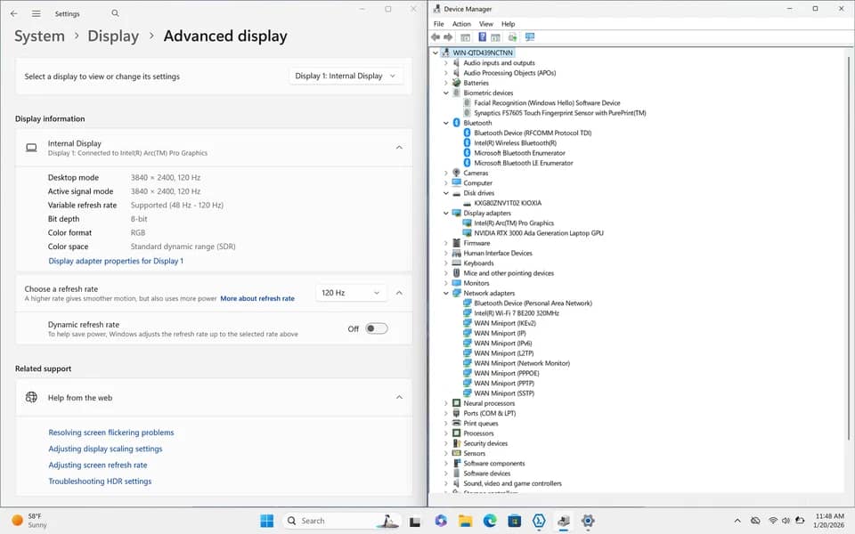Select Intel(R) Wi-Fi 7 BE200 320MHz adapter
The image size is (855, 534).
click(516, 313)
